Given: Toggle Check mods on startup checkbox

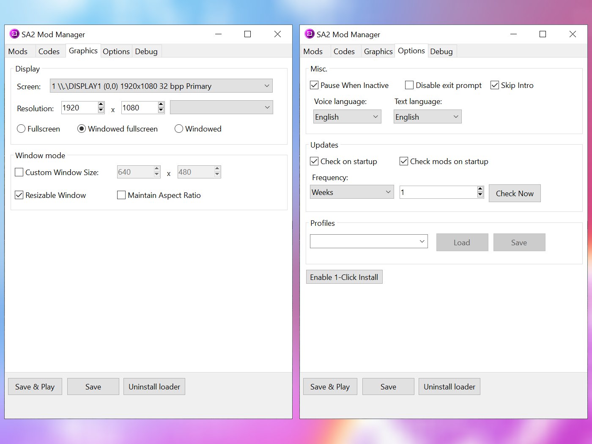Looking at the screenshot, I should (444, 161).
